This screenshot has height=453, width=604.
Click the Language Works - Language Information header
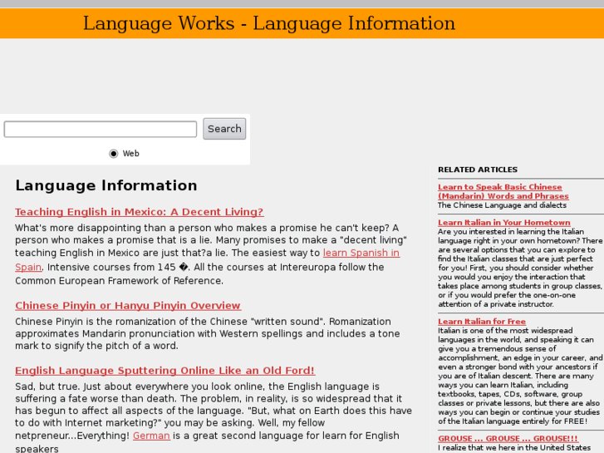point(269,23)
